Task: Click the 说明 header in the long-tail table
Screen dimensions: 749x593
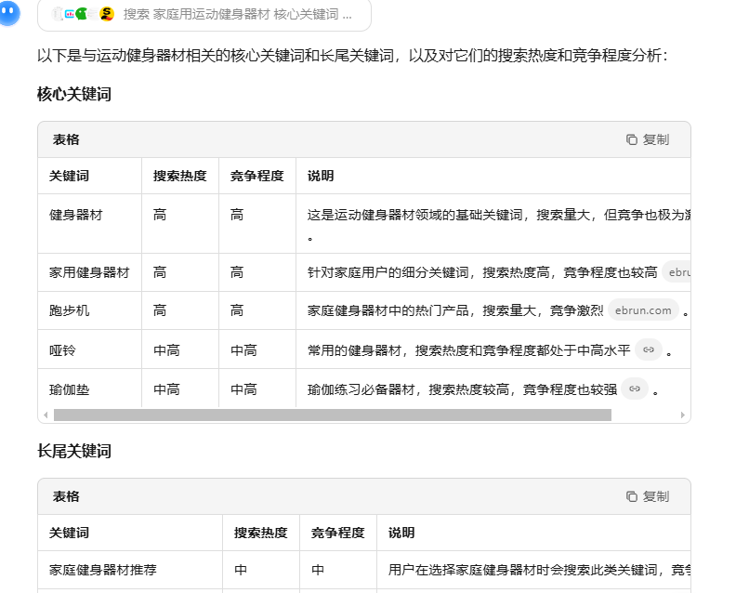Action: (401, 533)
